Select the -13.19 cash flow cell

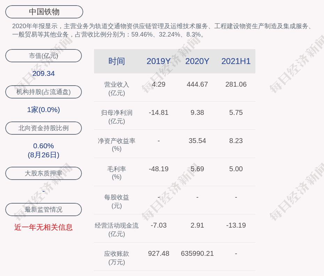click(236, 226)
